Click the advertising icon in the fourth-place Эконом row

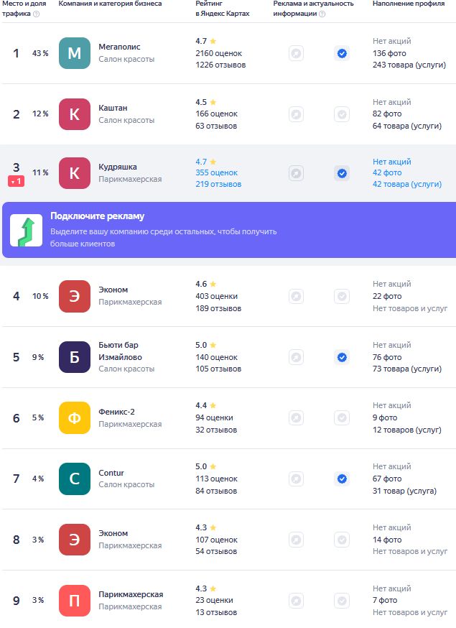297,296
